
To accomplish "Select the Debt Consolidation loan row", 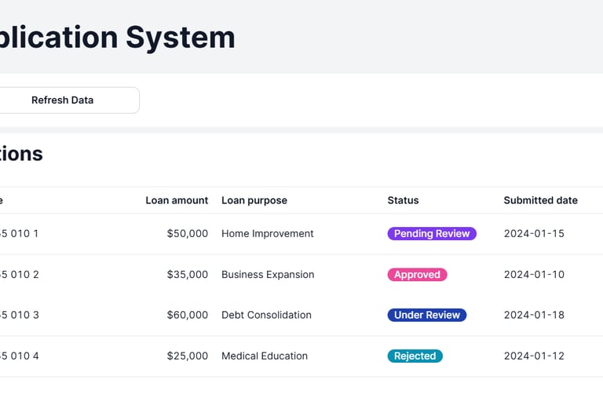I will (x=266, y=315).
